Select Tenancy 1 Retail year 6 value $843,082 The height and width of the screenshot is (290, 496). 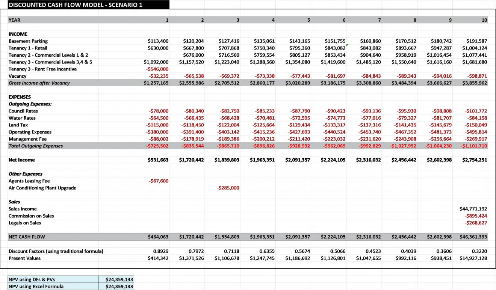click(335, 48)
